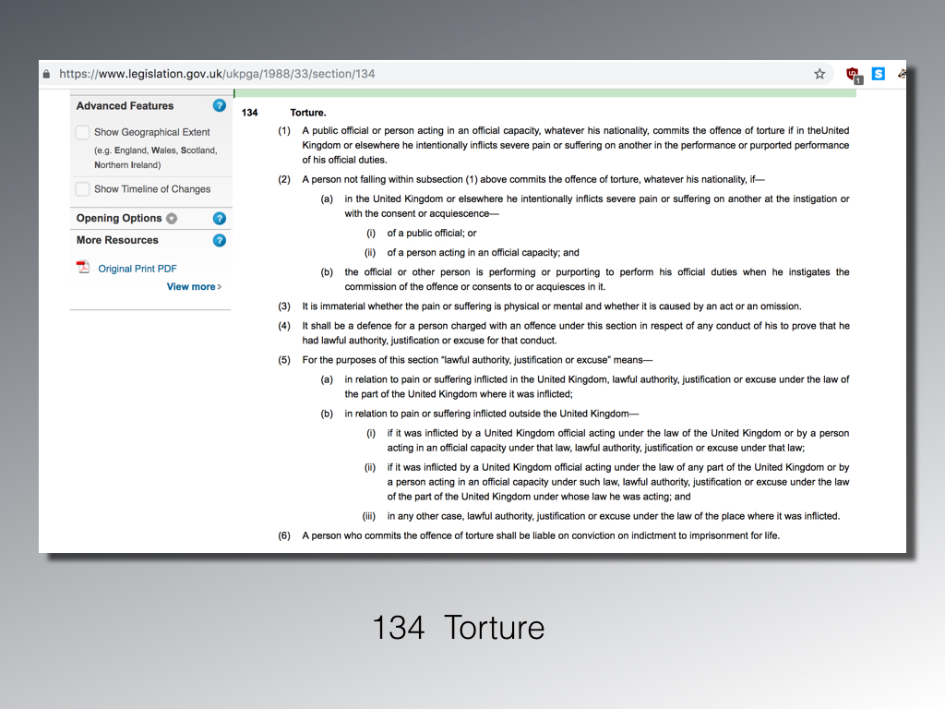
Task: Click the URL text in address bar
Action: (217, 74)
